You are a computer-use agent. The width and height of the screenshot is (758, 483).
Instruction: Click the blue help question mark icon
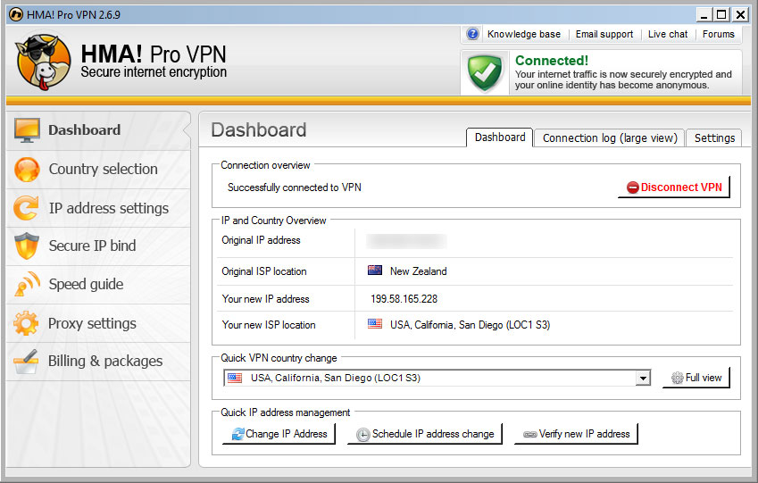pos(472,34)
